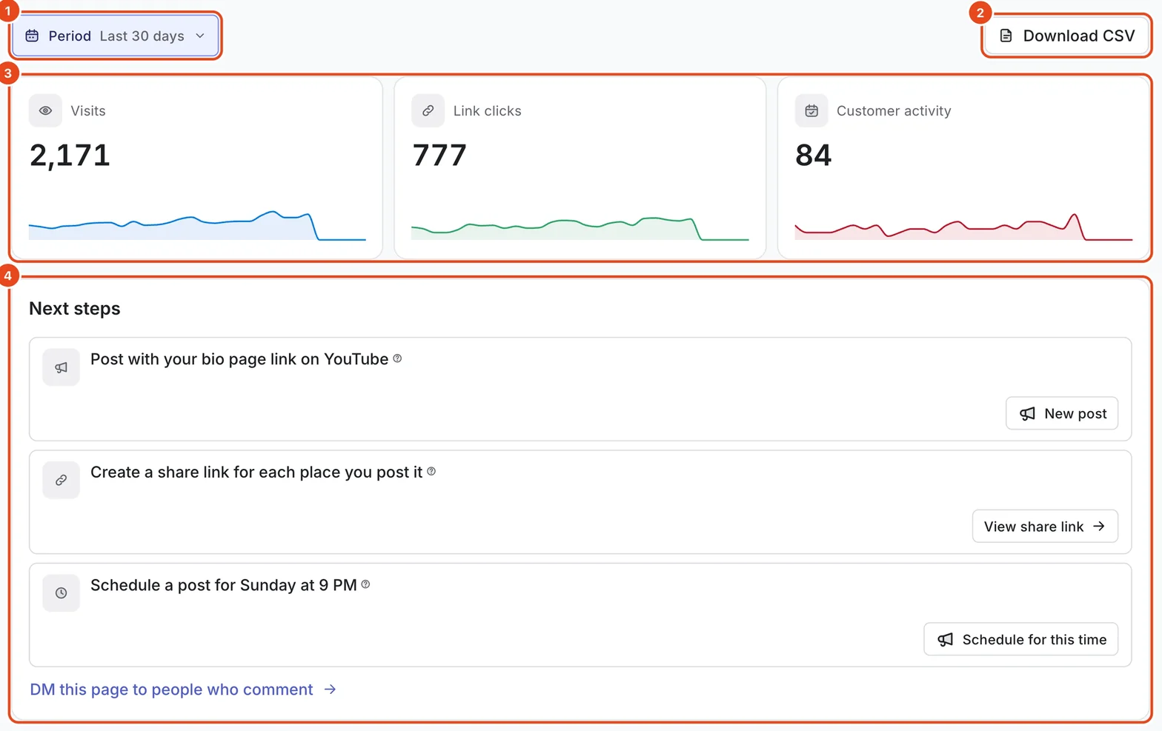Click the document icon on Download CSV

click(x=1006, y=36)
